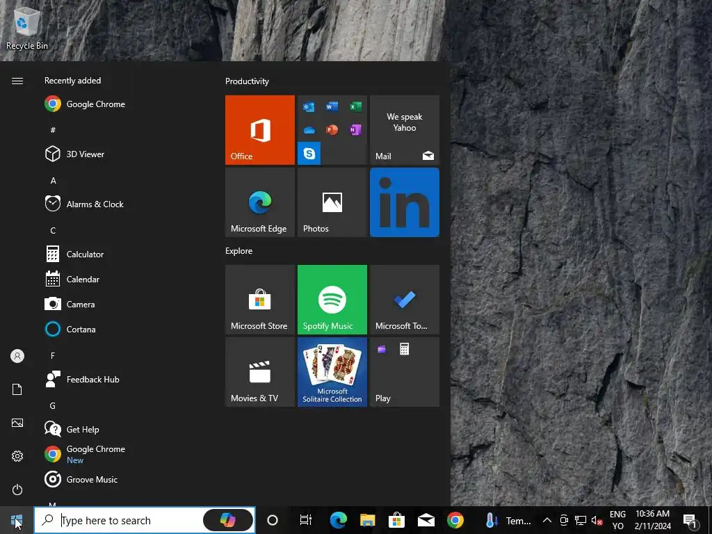Open the Microsoft Store tile
The image size is (712, 534).
[x=260, y=300]
